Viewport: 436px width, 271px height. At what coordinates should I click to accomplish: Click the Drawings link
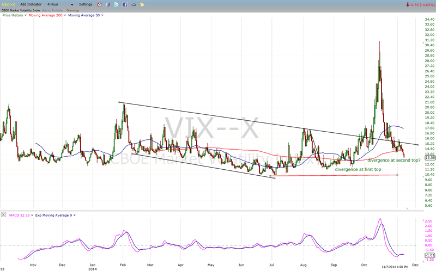coord(73,10)
